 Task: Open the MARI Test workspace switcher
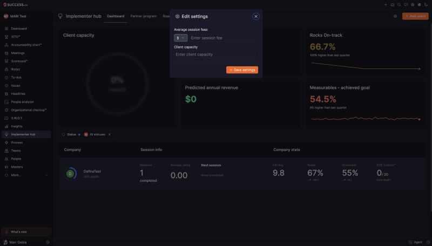point(17,16)
